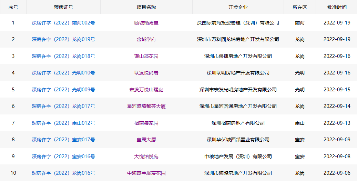Open project 联发悦尚居
357x182 pixels.
point(146,73)
